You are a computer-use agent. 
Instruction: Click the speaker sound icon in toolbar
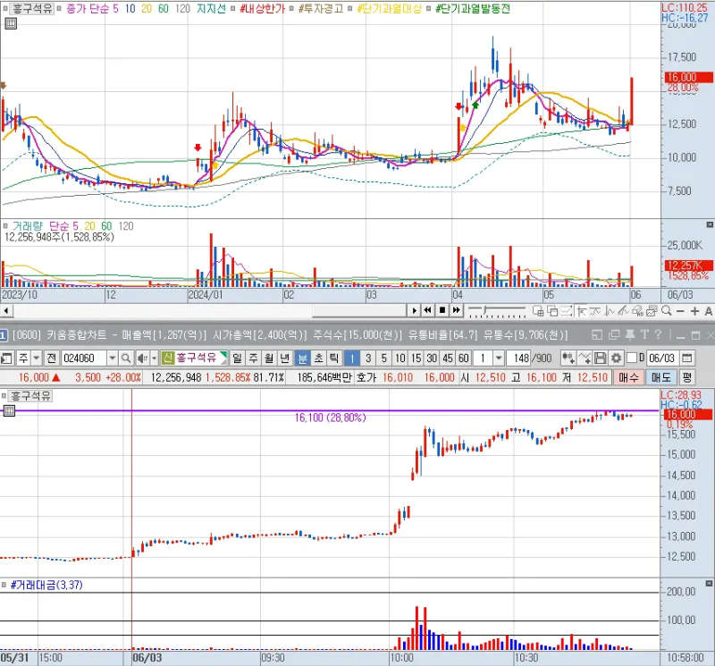[x=142, y=358]
